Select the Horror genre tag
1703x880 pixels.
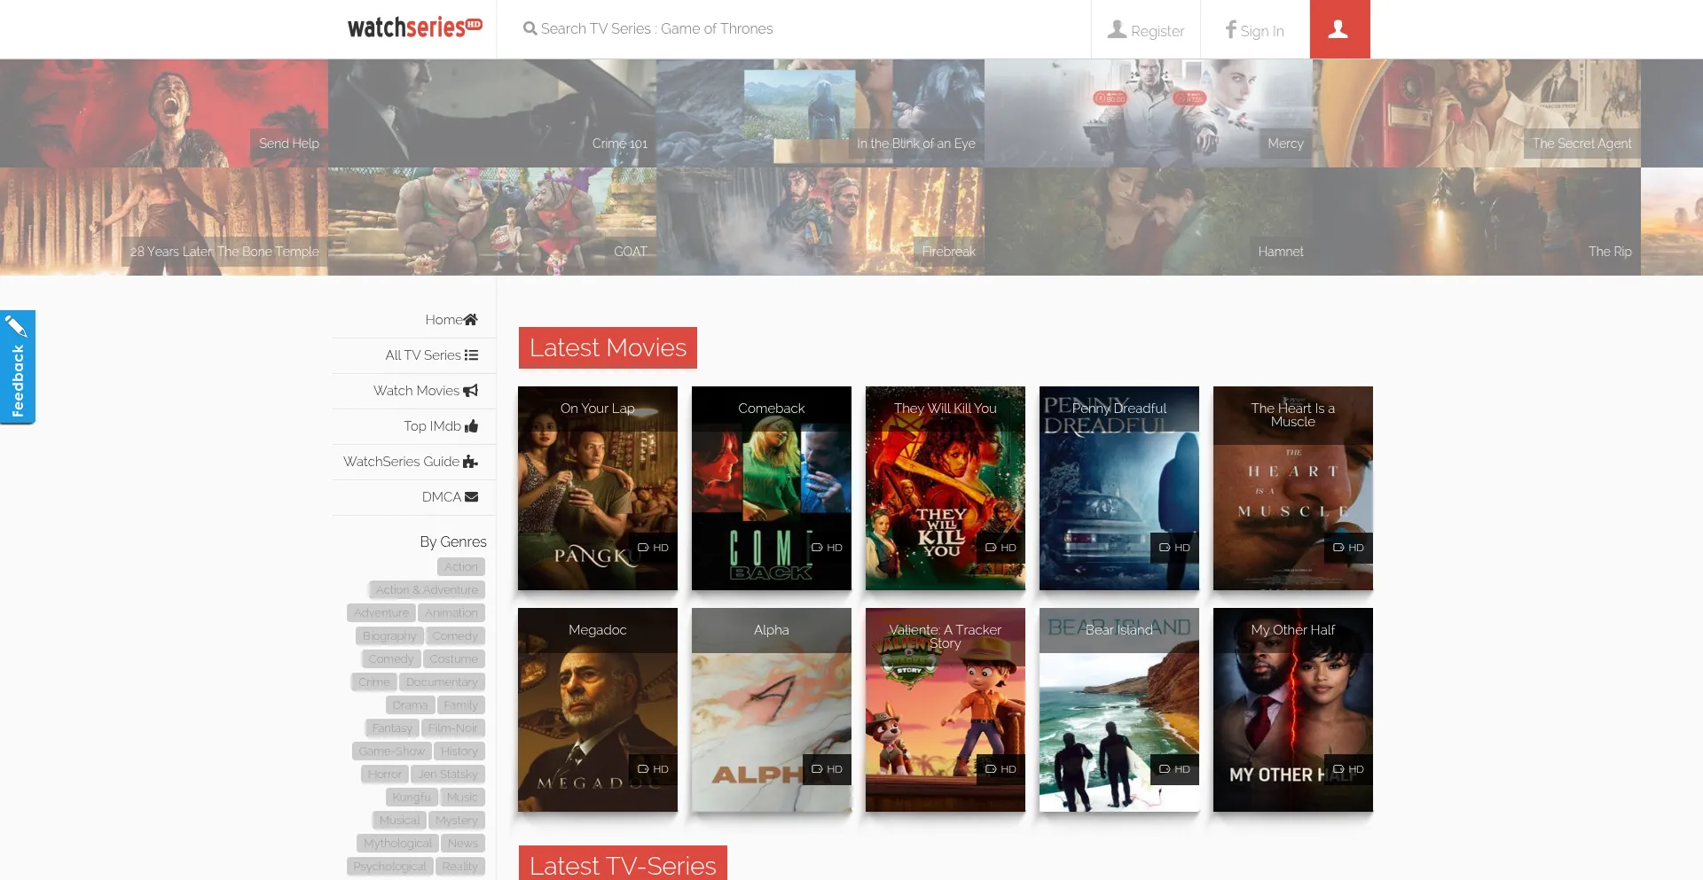click(x=385, y=774)
